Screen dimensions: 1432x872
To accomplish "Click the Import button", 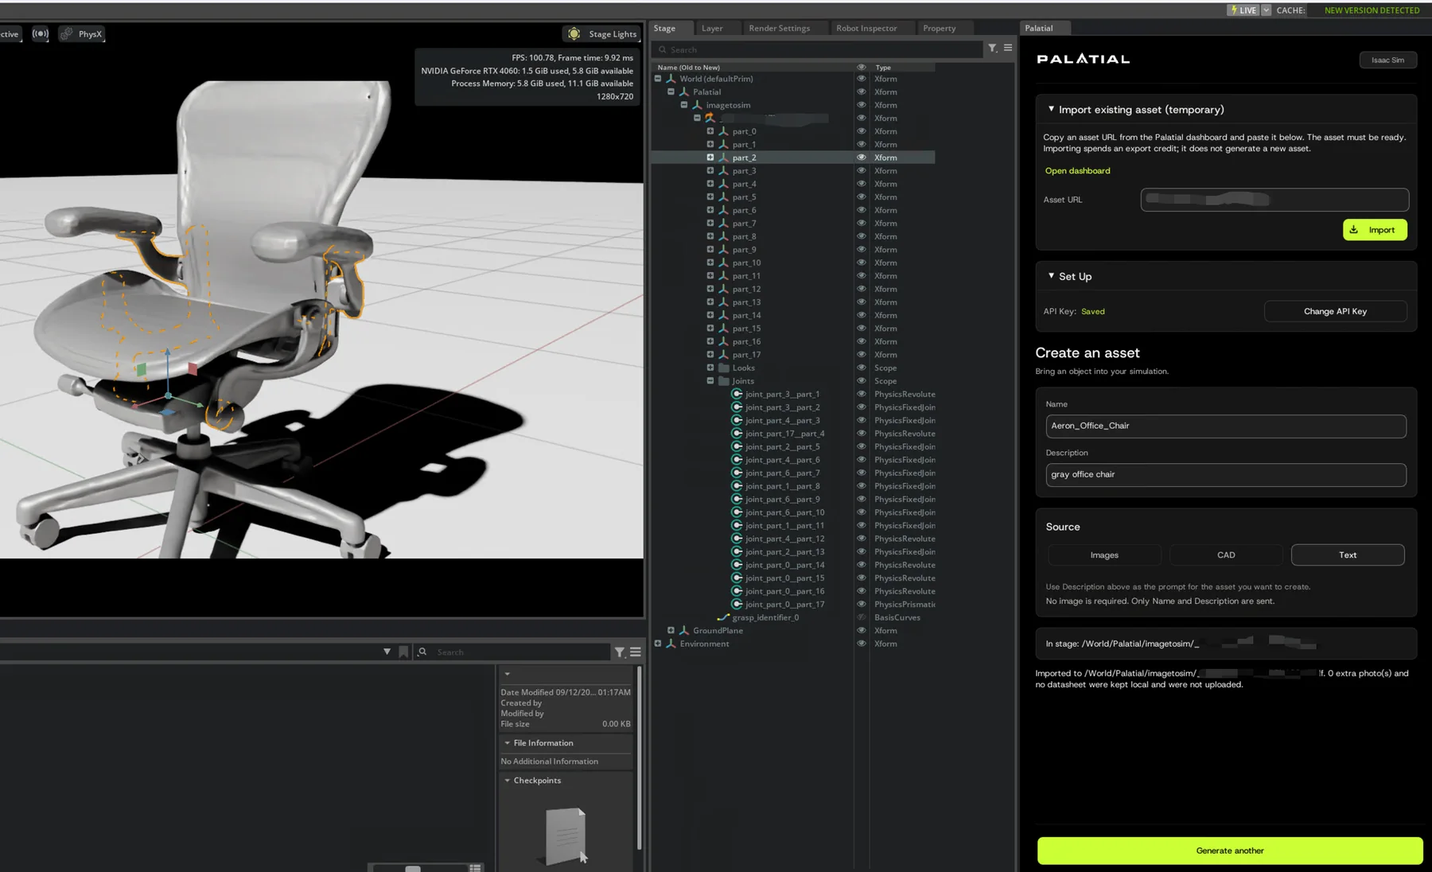I will (1375, 230).
